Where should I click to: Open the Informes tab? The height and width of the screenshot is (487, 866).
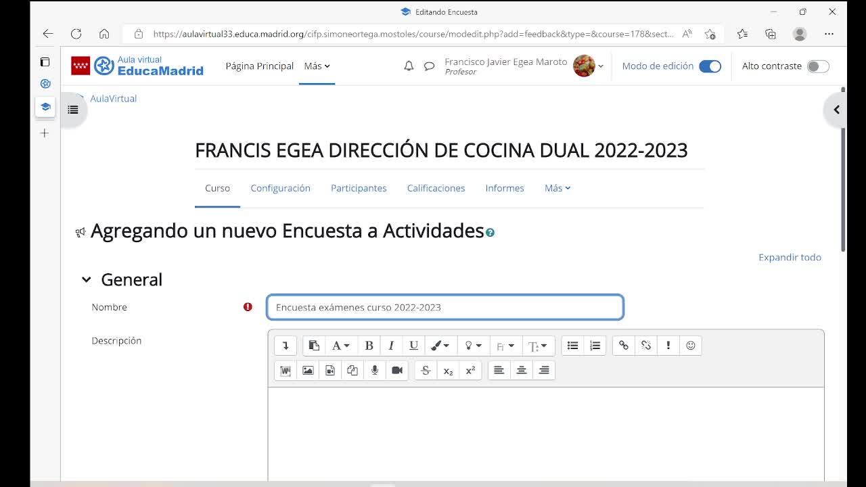505,188
